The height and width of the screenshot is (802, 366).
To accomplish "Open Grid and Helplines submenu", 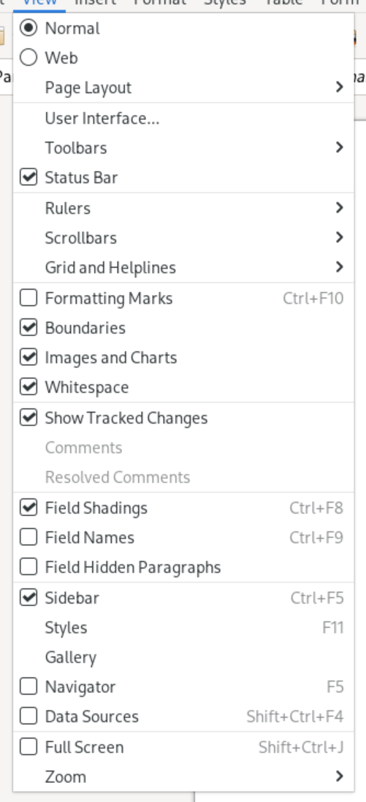I will coord(183,268).
